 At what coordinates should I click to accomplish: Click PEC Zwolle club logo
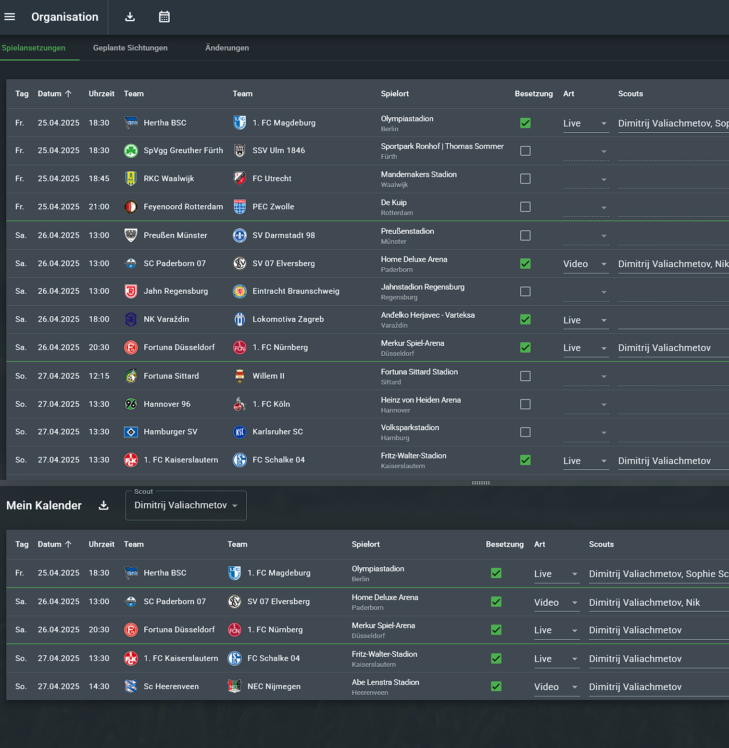point(240,207)
